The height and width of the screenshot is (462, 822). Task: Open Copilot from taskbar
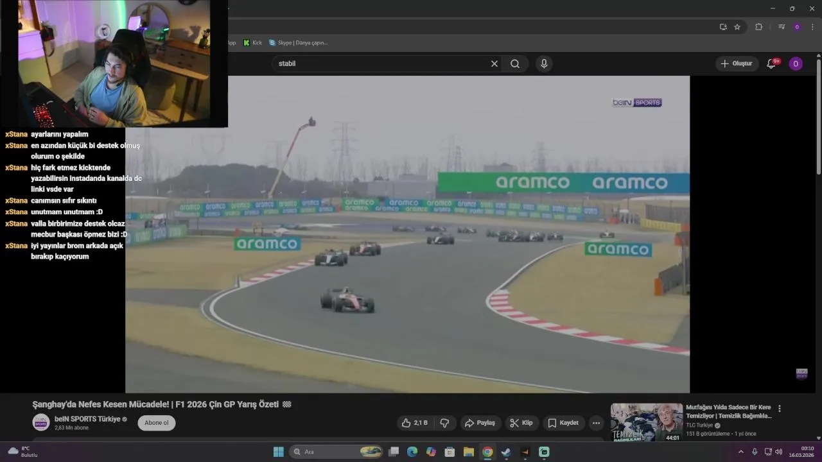point(431,452)
